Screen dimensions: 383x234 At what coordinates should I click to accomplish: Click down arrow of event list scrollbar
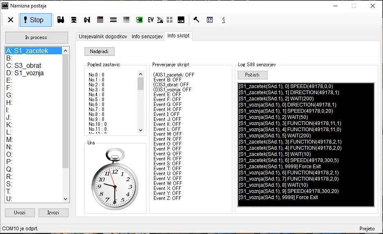tap(65, 199)
